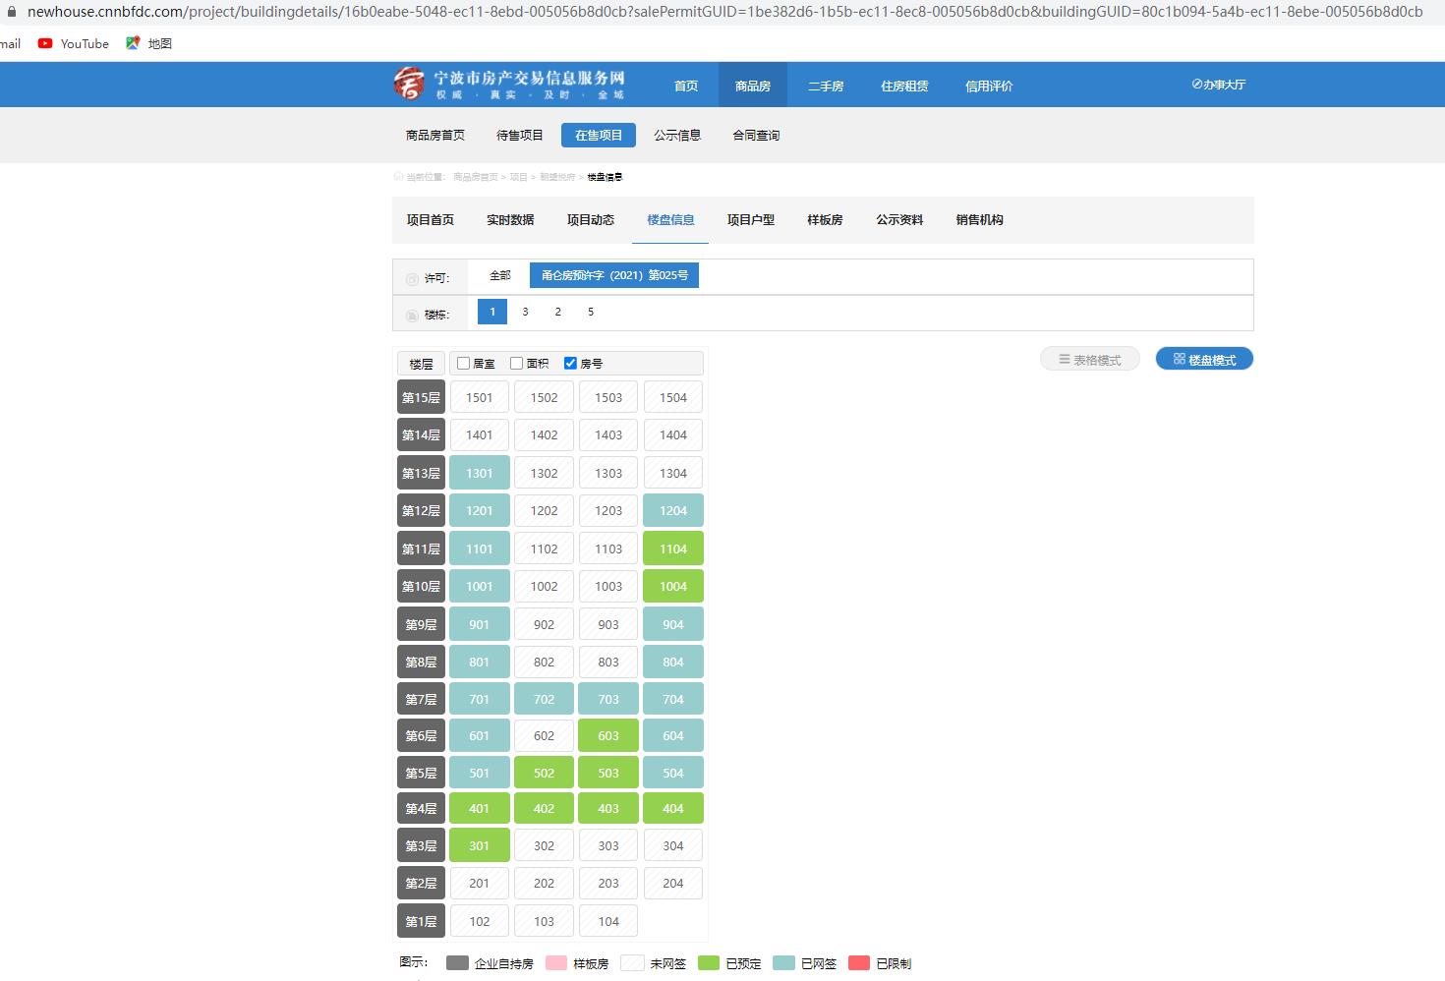Viewport: 1445px width, 981px height.
Task: Open 住房租赁 in top navigation
Action: 904,86
